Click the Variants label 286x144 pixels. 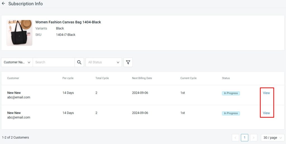[x=41, y=28]
